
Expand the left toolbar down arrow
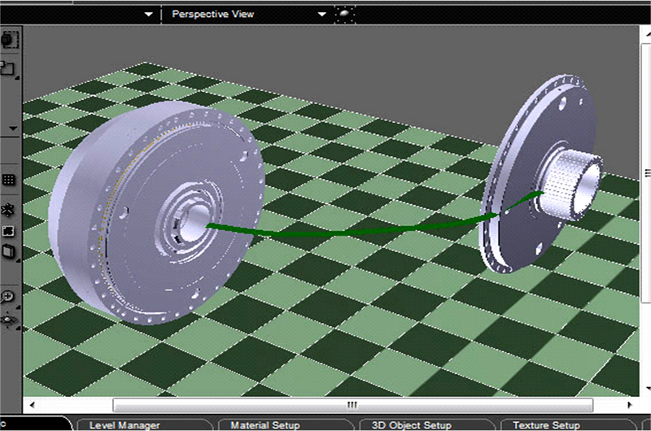tap(13, 128)
